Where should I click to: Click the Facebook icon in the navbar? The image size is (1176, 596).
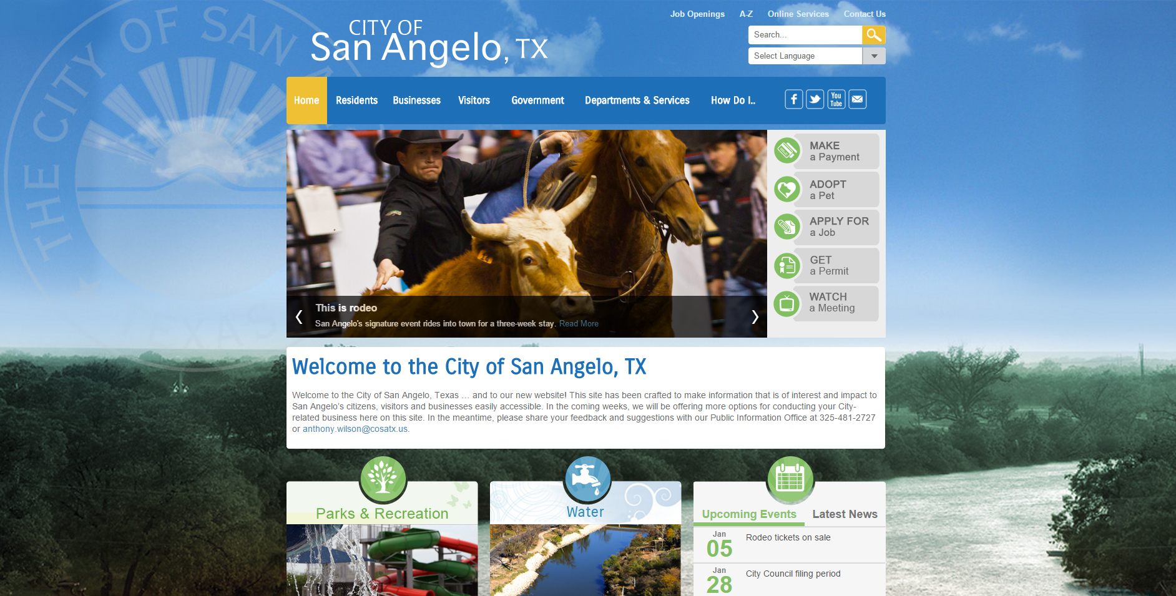coord(793,99)
